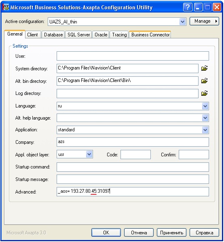Image resolution: width=224 pixels, height=242 pixels.
Task: Click the Advanced field with _aos value
Action: click(133, 191)
